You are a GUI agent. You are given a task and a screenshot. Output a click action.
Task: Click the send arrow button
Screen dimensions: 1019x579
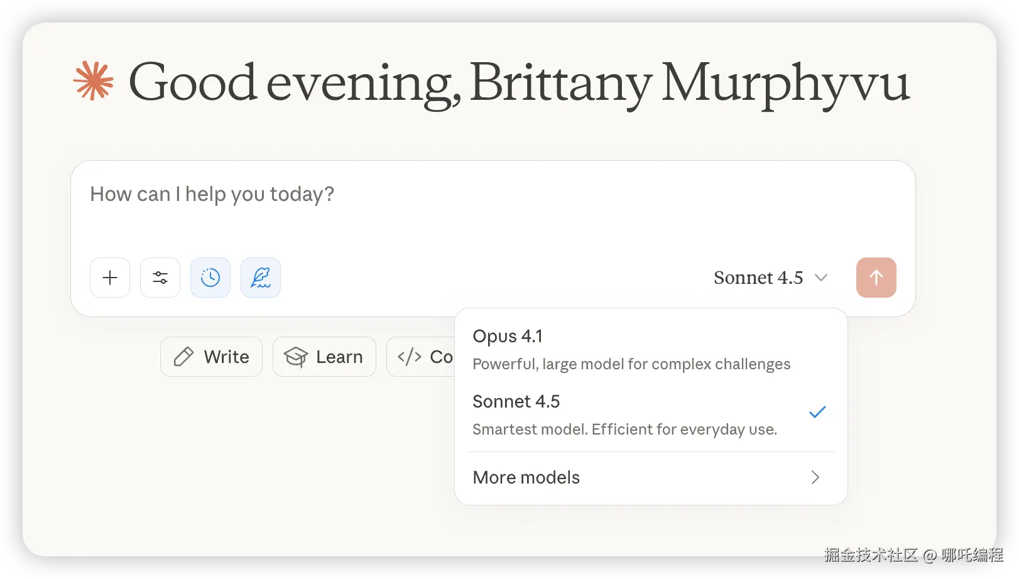coord(876,278)
